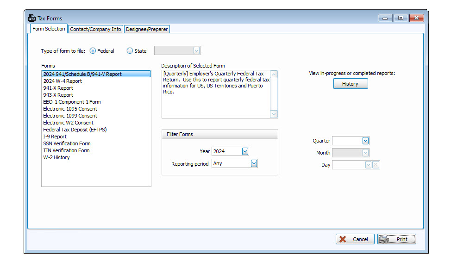
Task: Select the State radio button
Action: tap(130, 51)
